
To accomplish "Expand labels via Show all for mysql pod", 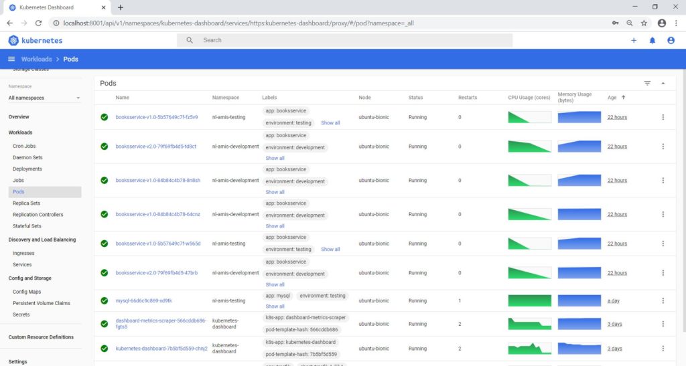I will pyautogui.click(x=275, y=306).
